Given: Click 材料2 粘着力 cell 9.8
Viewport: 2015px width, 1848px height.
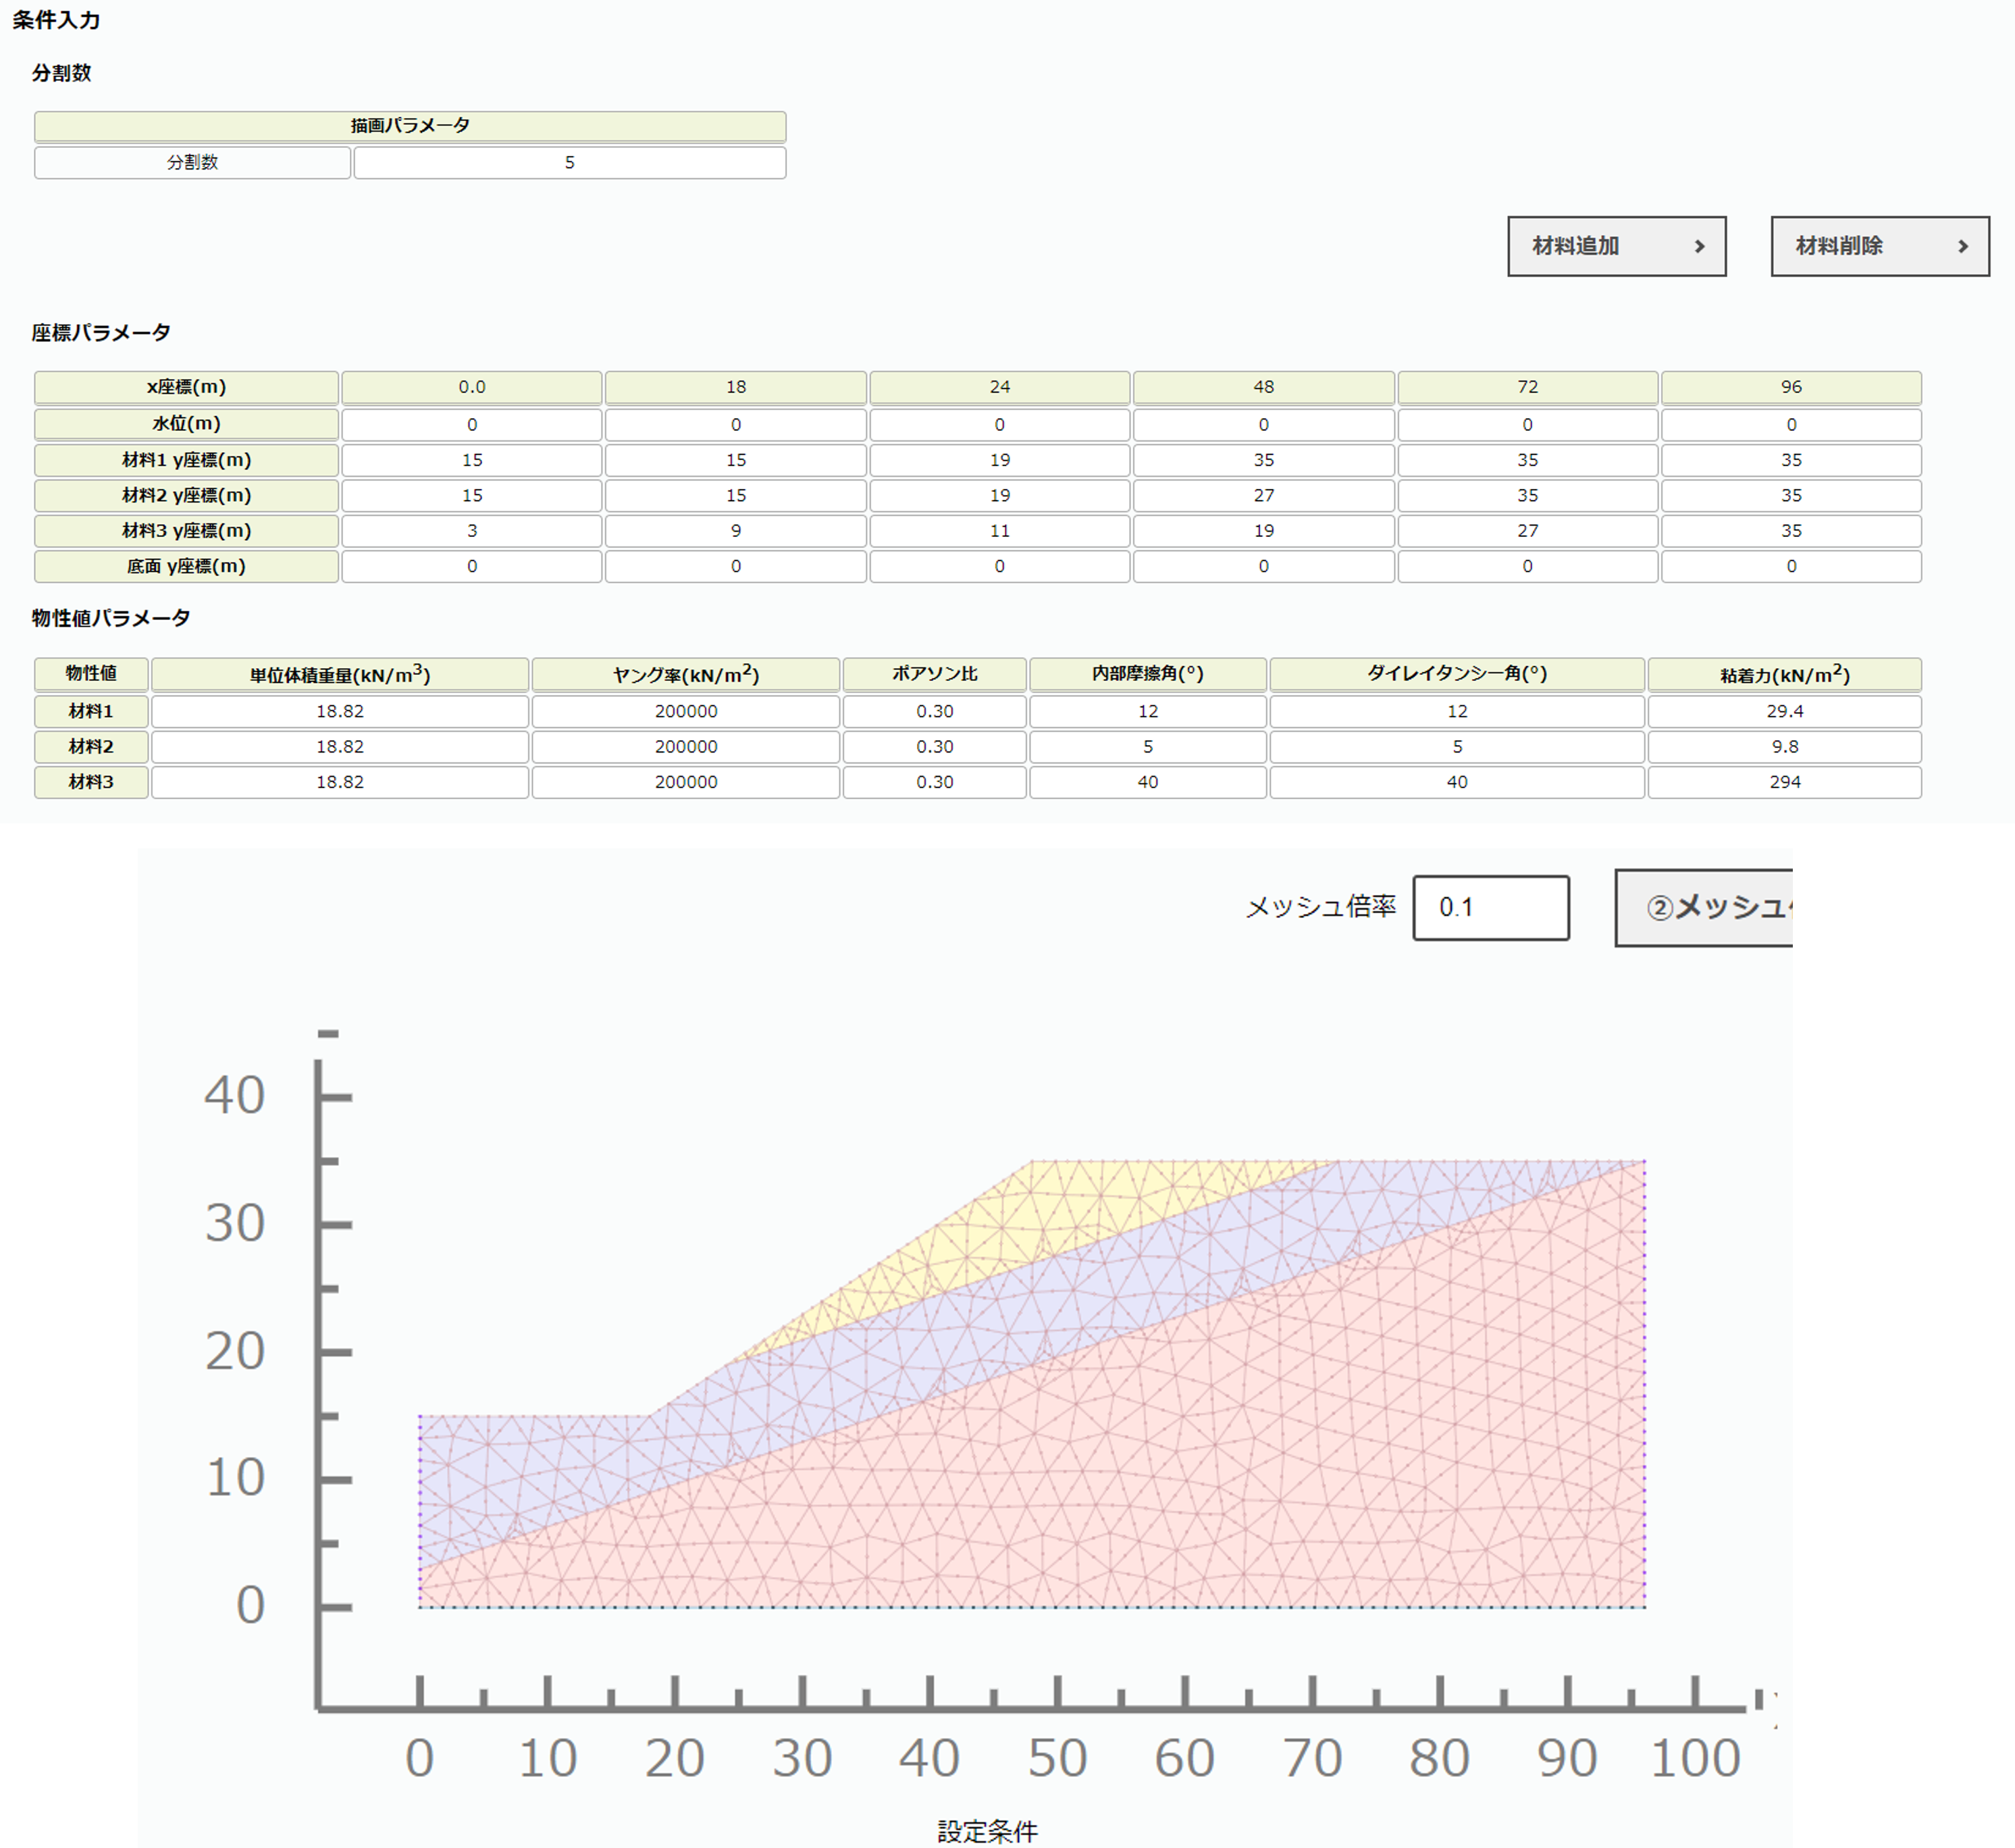Looking at the screenshot, I should pyautogui.click(x=1784, y=747).
